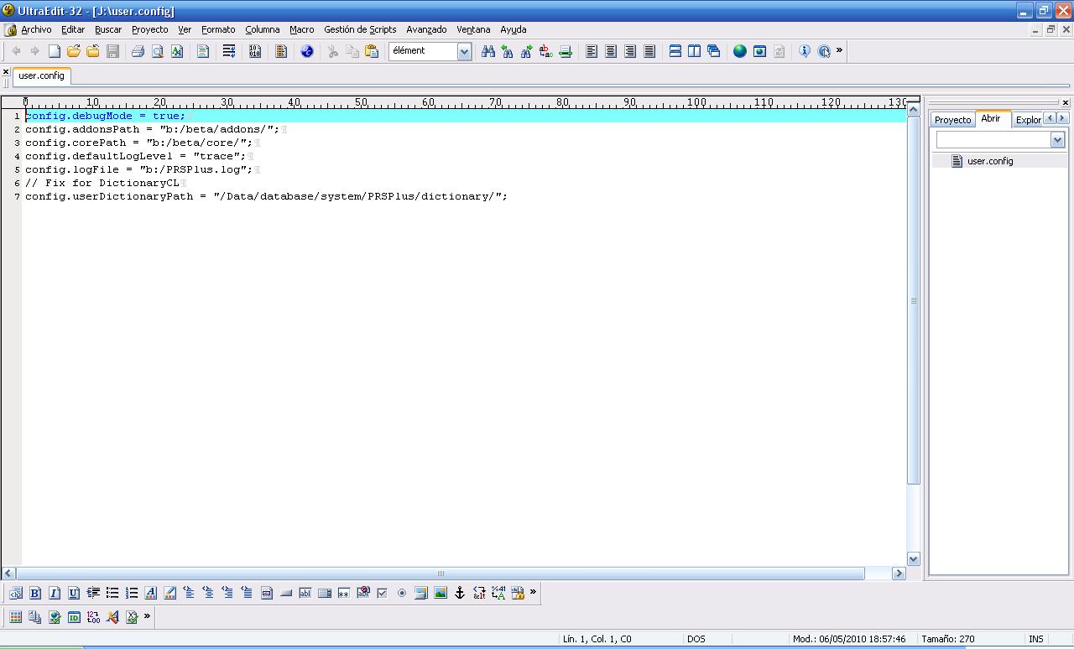Open the Ventana menu
Image resolution: width=1074 pixels, height=649 pixels.
(x=473, y=29)
